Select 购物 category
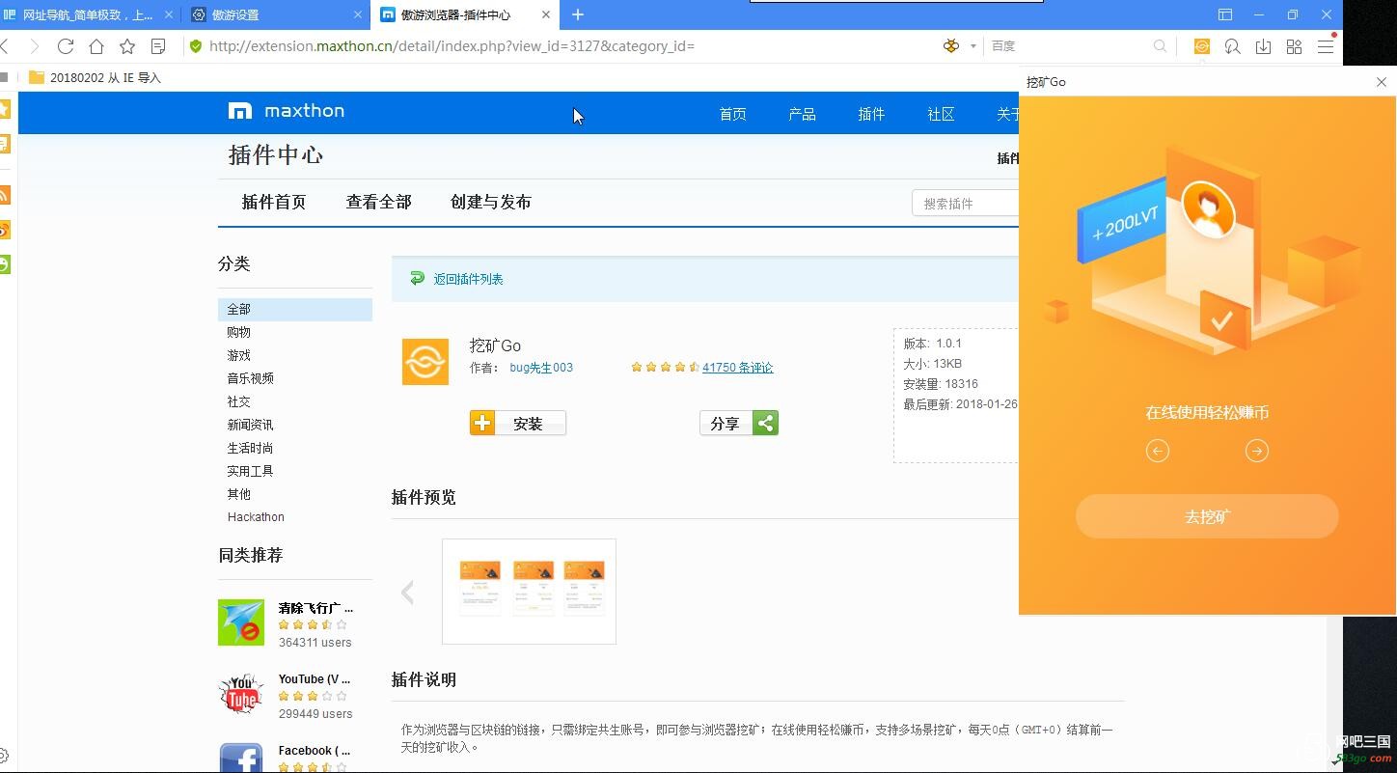 238,332
